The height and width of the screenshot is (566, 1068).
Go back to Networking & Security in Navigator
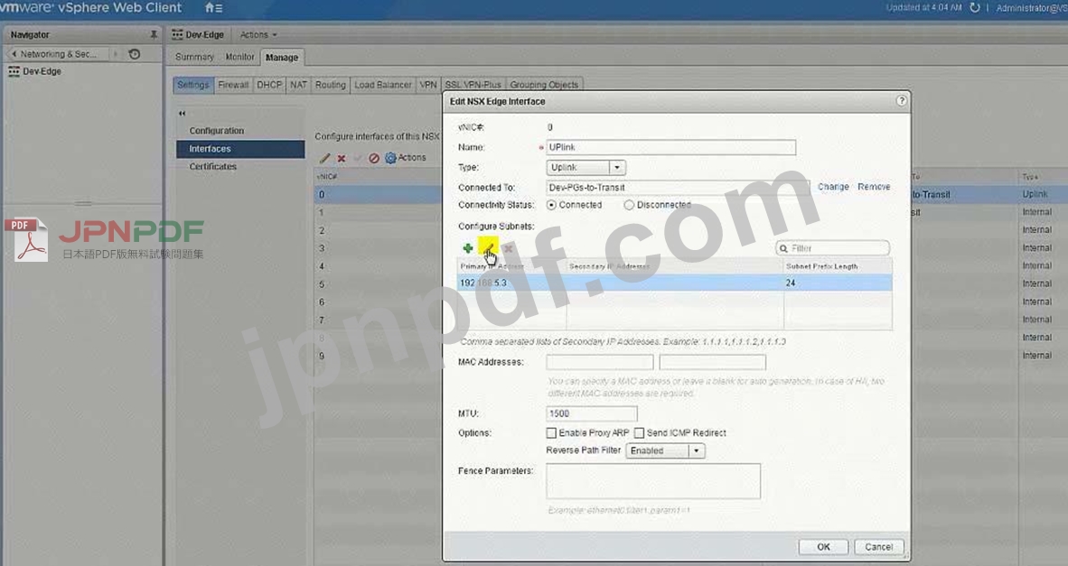59,54
